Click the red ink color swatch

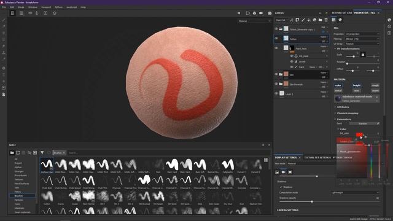click(359, 134)
